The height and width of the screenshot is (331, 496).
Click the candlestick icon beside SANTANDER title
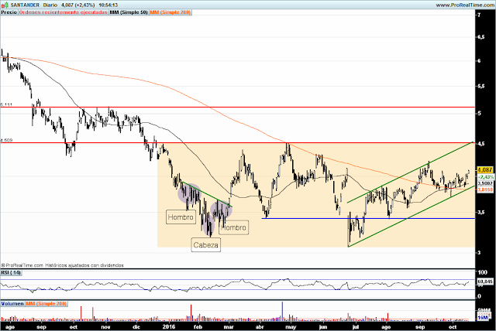tap(5, 5)
